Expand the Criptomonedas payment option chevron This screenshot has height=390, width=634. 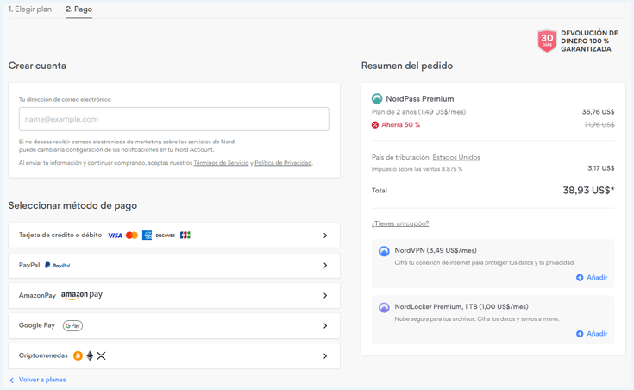(x=325, y=356)
